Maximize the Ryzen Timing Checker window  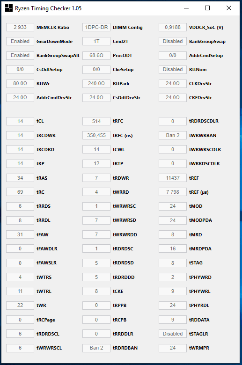click(207, 8)
